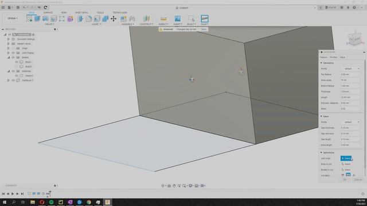The image size is (367, 206).
Task: Select the purple Create Form tool
Action: coord(70,19)
